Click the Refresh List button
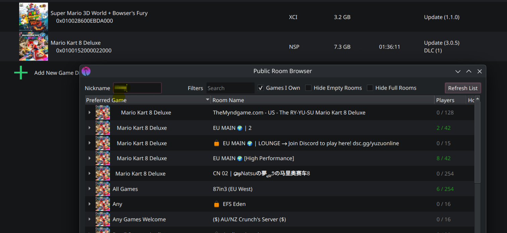 point(463,88)
